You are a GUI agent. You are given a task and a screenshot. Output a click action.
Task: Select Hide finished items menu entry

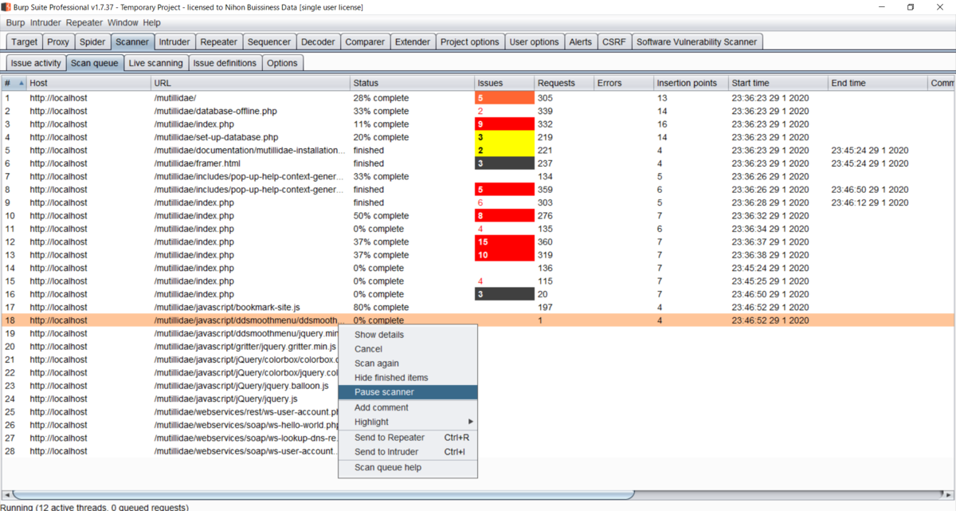point(408,378)
